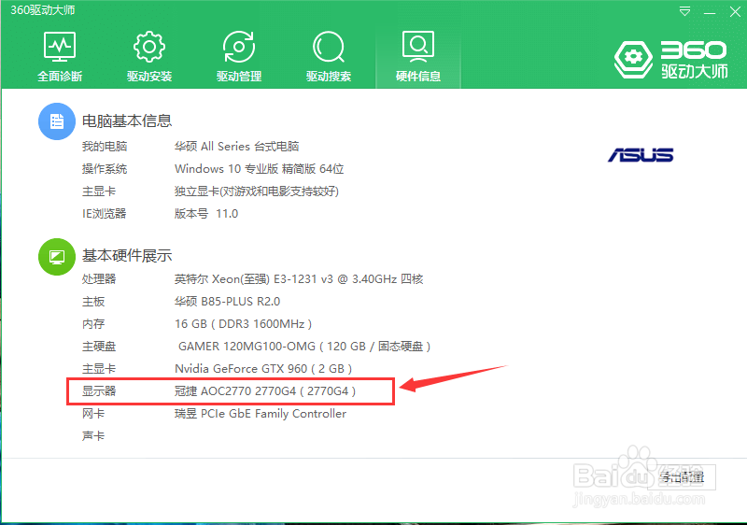Minimize the 360驱动大师 window
The width and height of the screenshot is (747, 525).
(710, 12)
